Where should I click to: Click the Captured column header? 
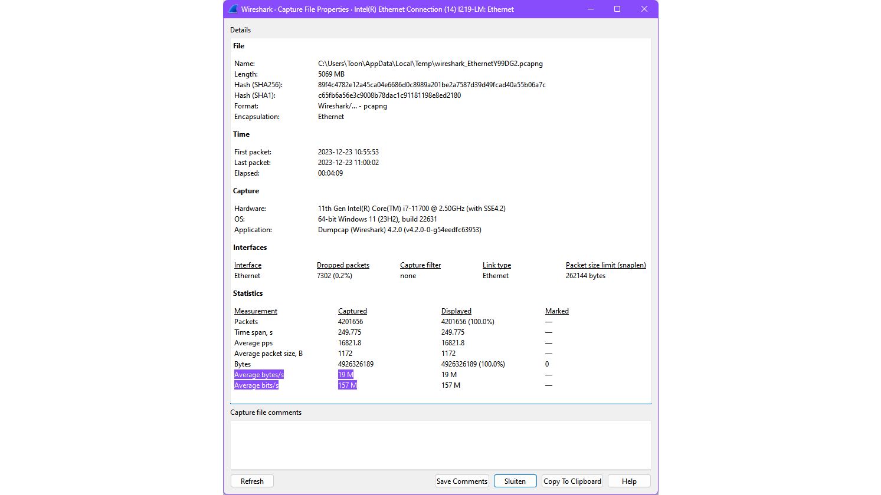352,311
